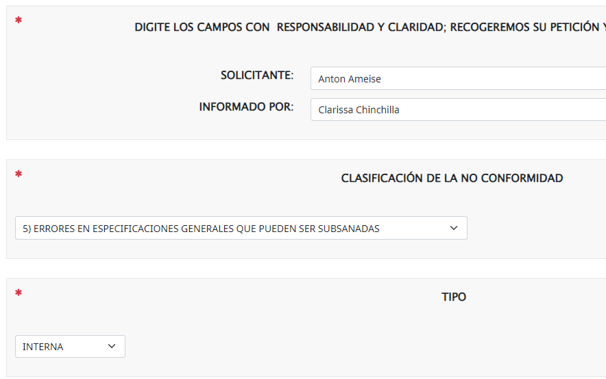
Task: Click the red asterisk in CLASIFICACIÓN section
Action: 19,174
